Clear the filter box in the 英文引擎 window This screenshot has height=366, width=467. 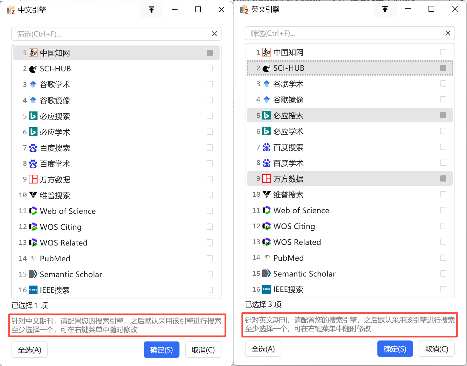448,33
